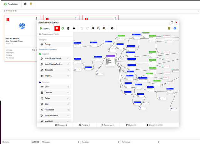Image resolution: width=200 pixels, height=144 pixels.
Task: Click the Pending label in bottom main bar
Action: 85,142
